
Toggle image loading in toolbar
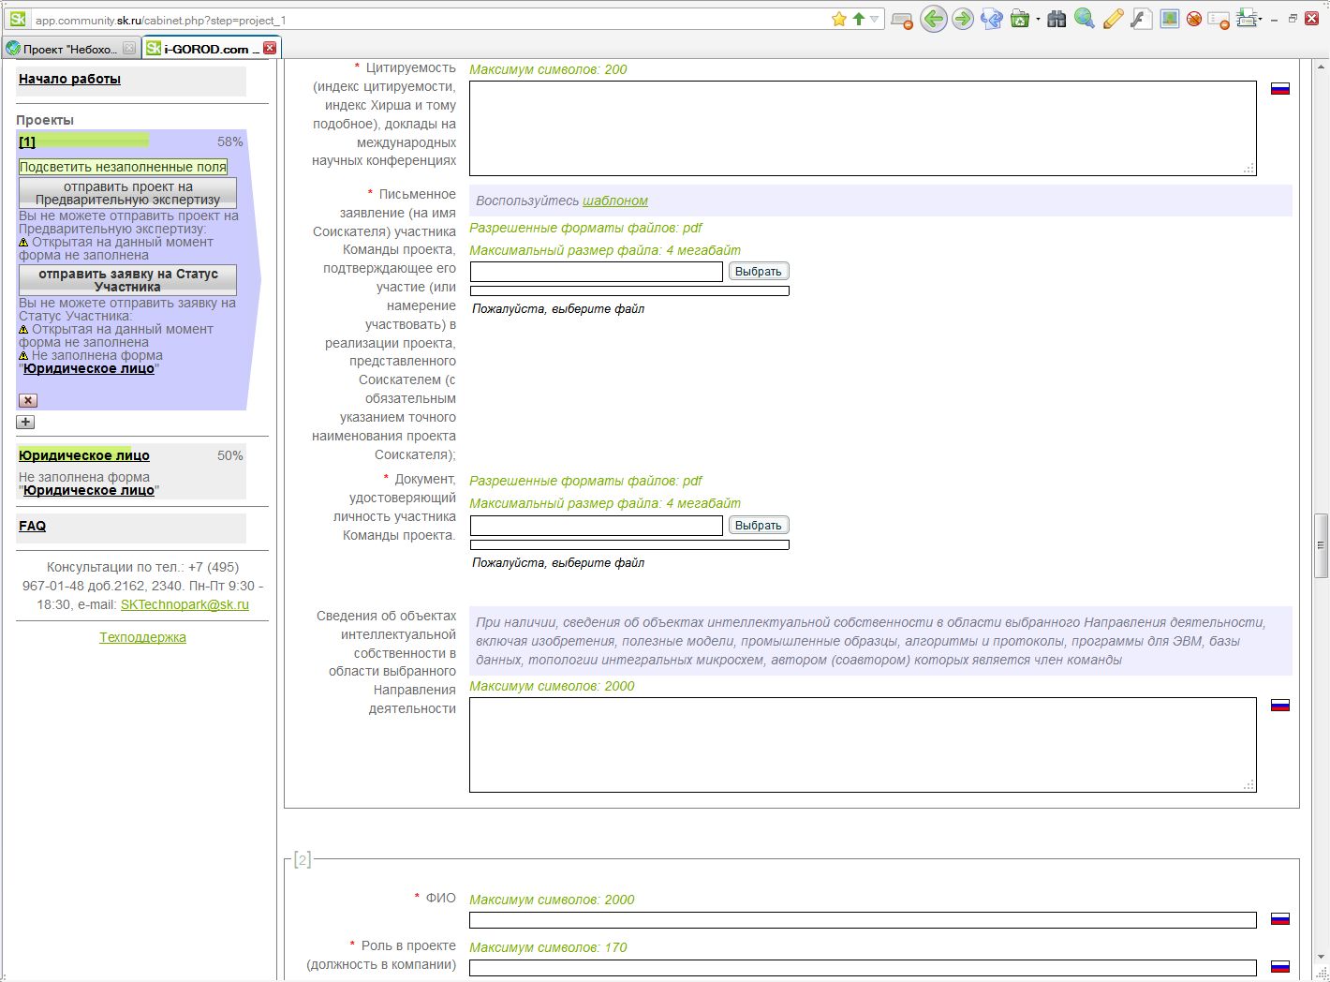coord(1169,19)
